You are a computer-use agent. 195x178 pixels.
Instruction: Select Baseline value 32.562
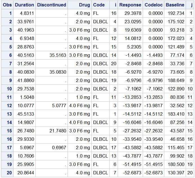[177, 106]
